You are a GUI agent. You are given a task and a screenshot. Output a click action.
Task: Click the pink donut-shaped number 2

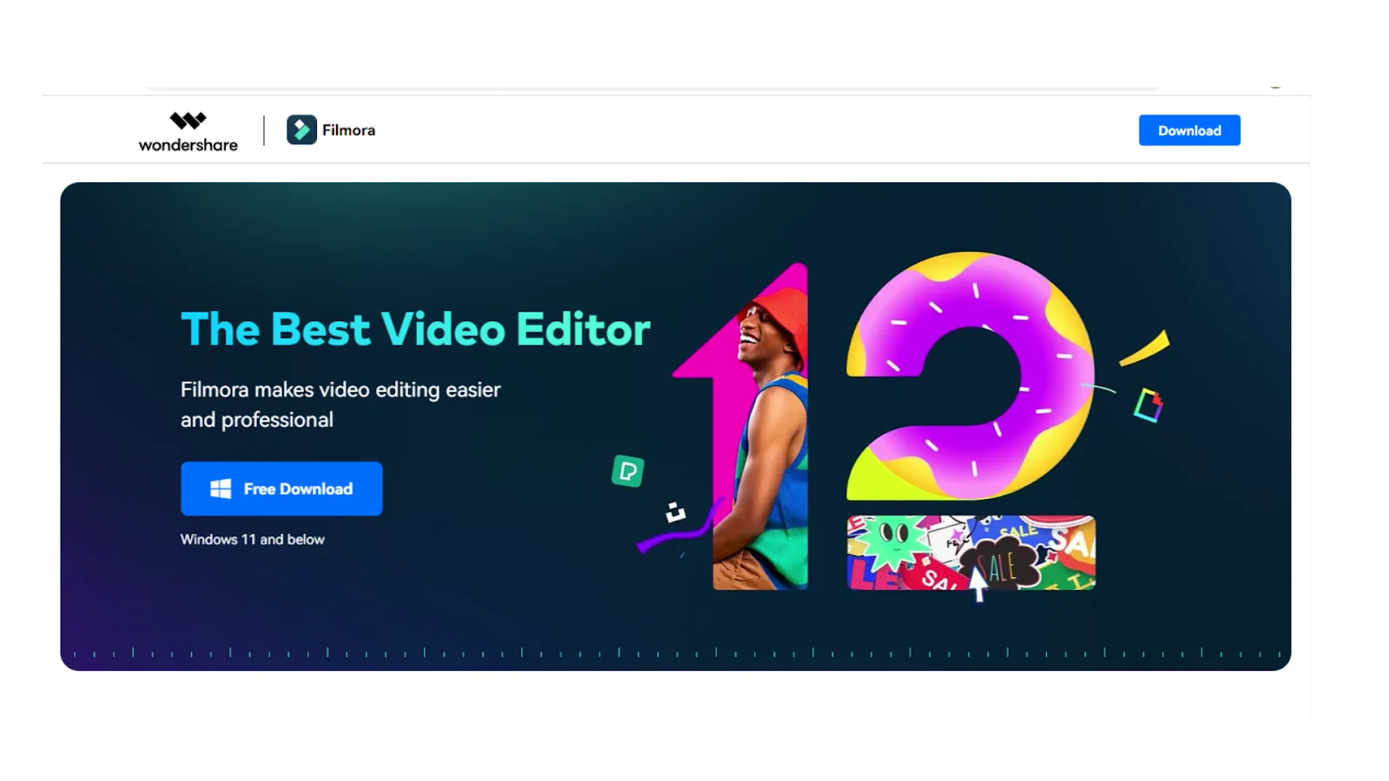[x=969, y=376]
